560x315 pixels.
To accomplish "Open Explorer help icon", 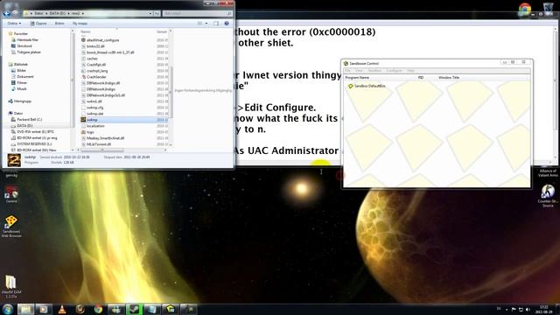I will point(227,24).
